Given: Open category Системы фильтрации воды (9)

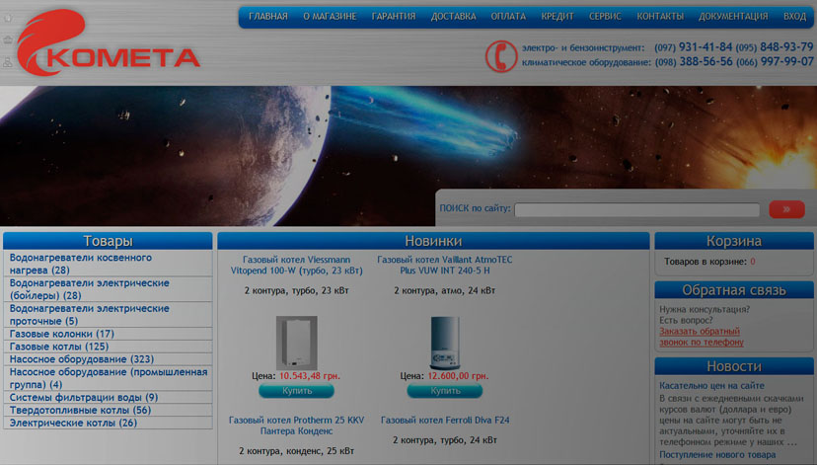Looking at the screenshot, I should pos(108,397).
